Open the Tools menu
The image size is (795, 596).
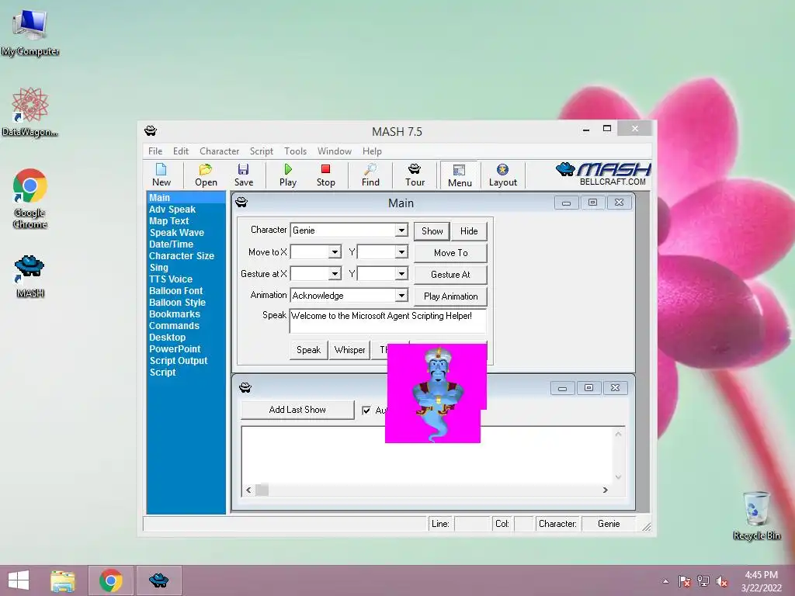coord(295,151)
